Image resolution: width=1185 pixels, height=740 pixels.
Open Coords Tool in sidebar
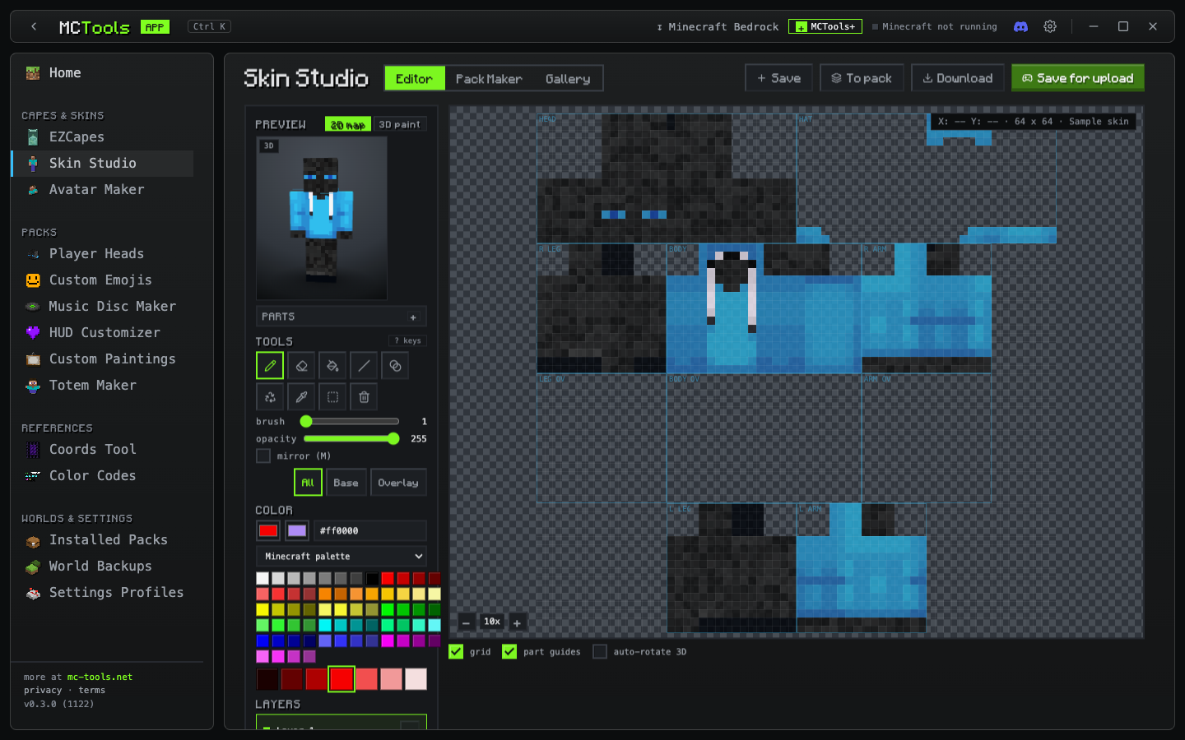103,450
